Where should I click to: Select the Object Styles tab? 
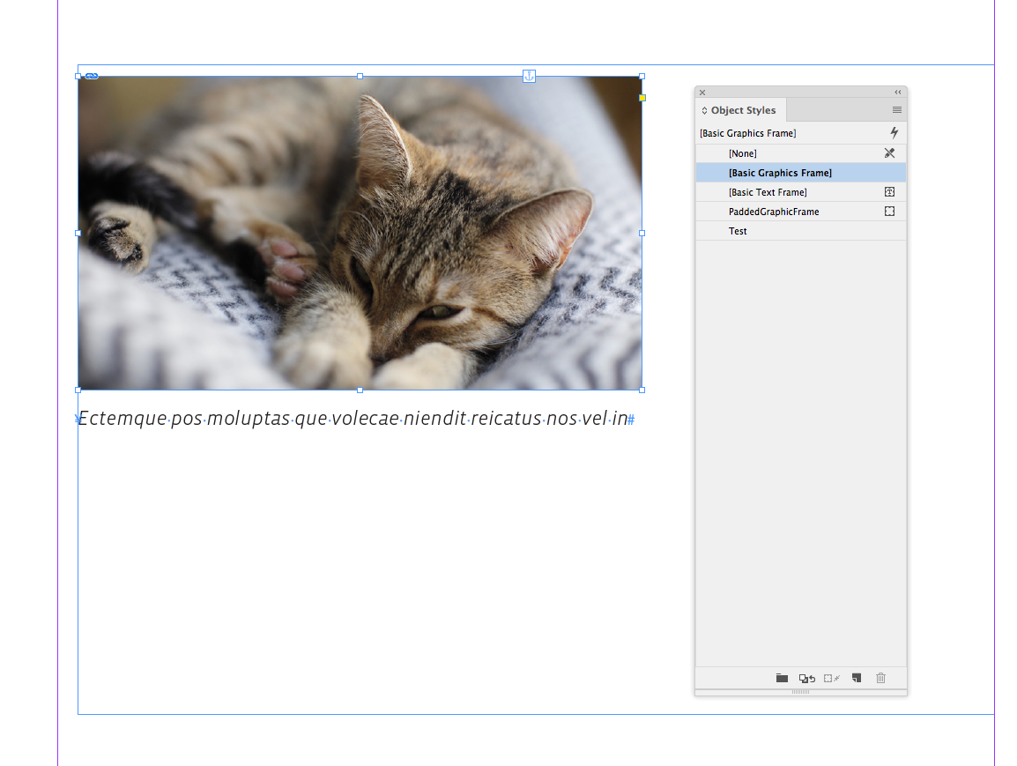tap(744, 109)
